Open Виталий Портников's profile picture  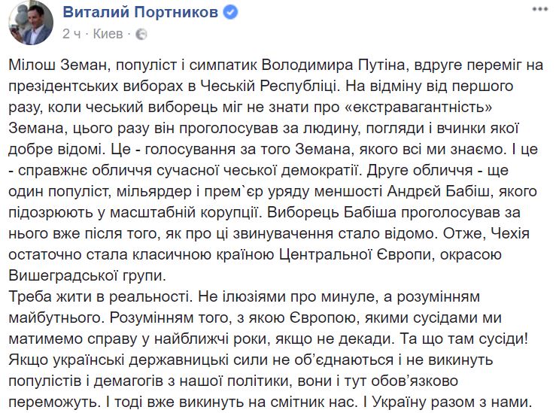pos(31,23)
